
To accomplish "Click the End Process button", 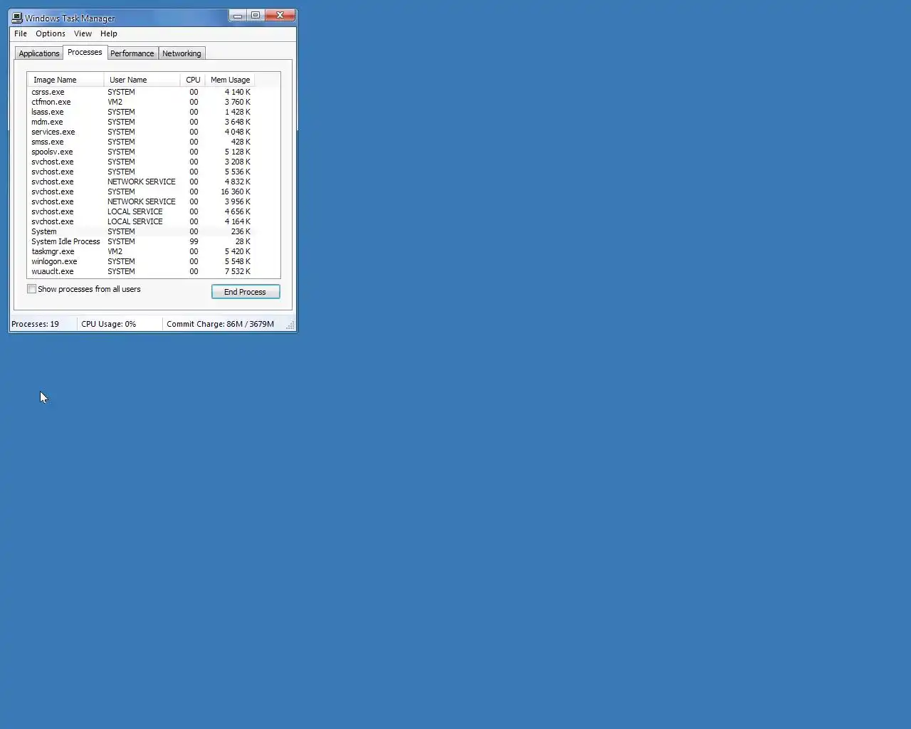I will click(x=246, y=292).
